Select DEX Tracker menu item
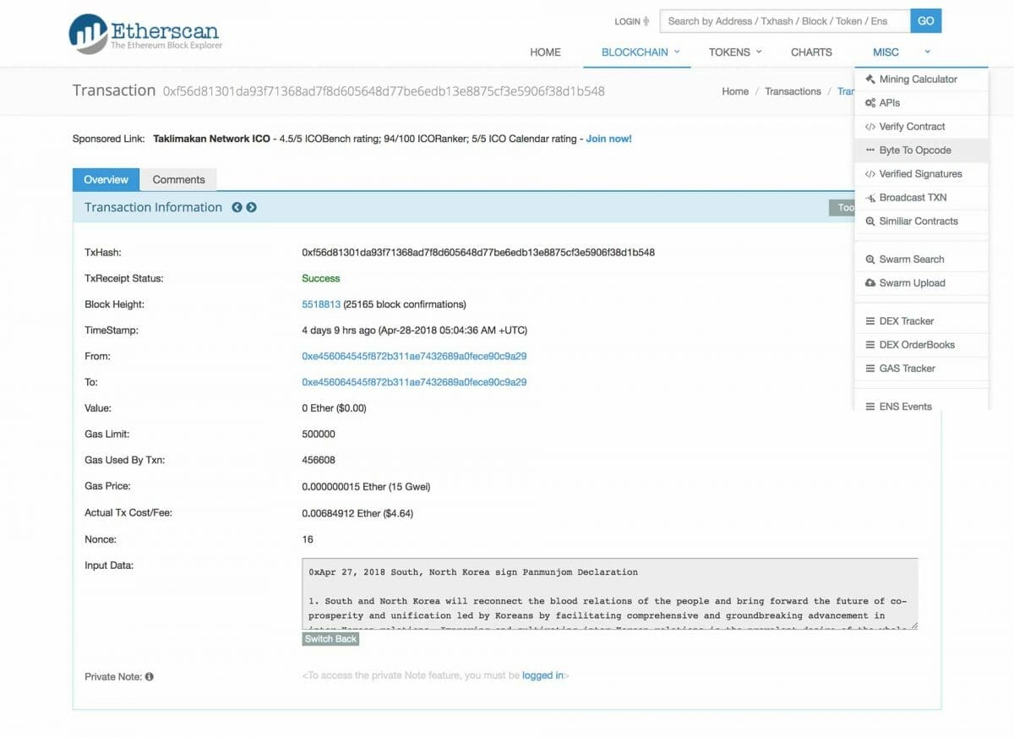The height and width of the screenshot is (738, 1014). [x=906, y=321]
